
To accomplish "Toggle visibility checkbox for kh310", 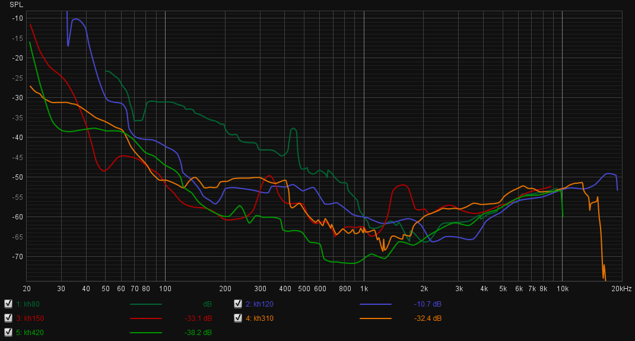I will pyautogui.click(x=239, y=318).
